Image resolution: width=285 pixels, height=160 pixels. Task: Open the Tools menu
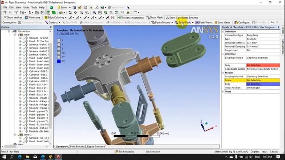pos(34,8)
